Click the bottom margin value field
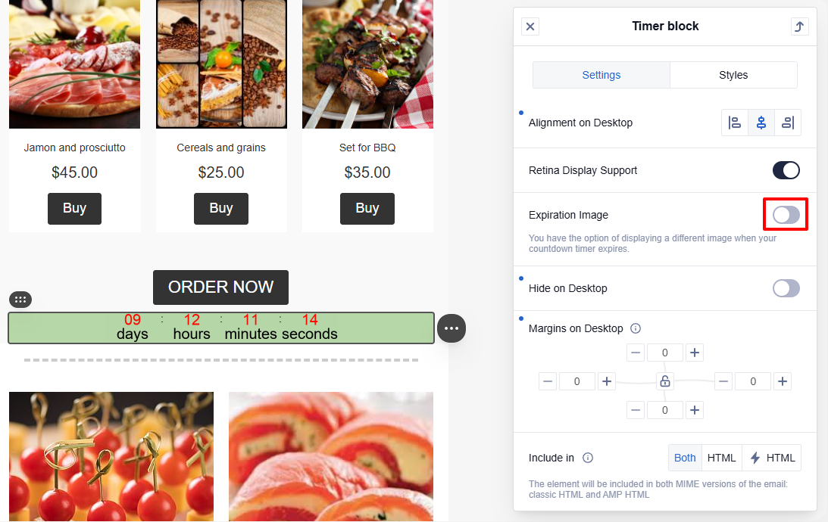 (x=665, y=410)
